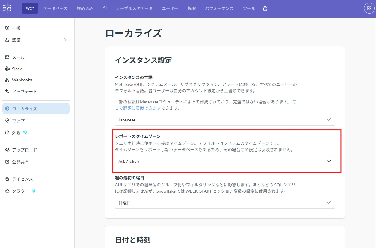Open the ユーザー tab
376x248 pixels.
point(170,8)
